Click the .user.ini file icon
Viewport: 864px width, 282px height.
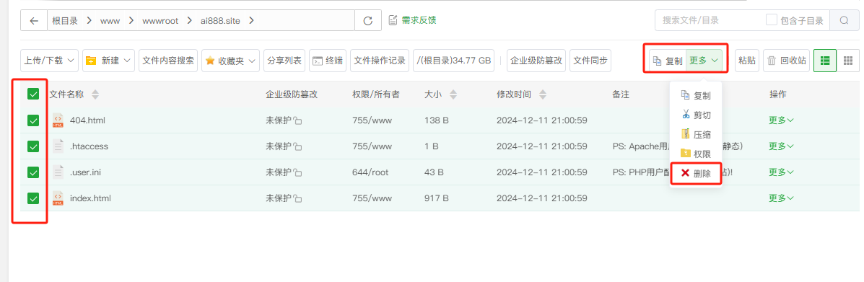click(x=58, y=172)
